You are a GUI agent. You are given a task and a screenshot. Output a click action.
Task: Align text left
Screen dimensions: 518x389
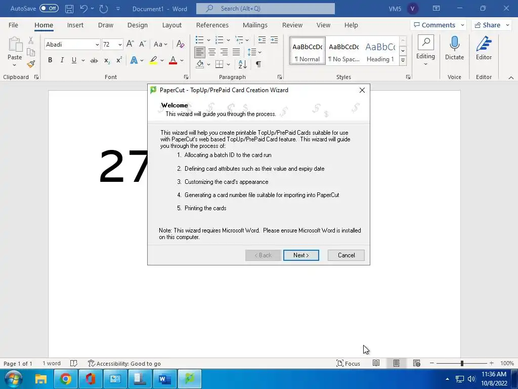pyautogui.click(x=199, y=52)
